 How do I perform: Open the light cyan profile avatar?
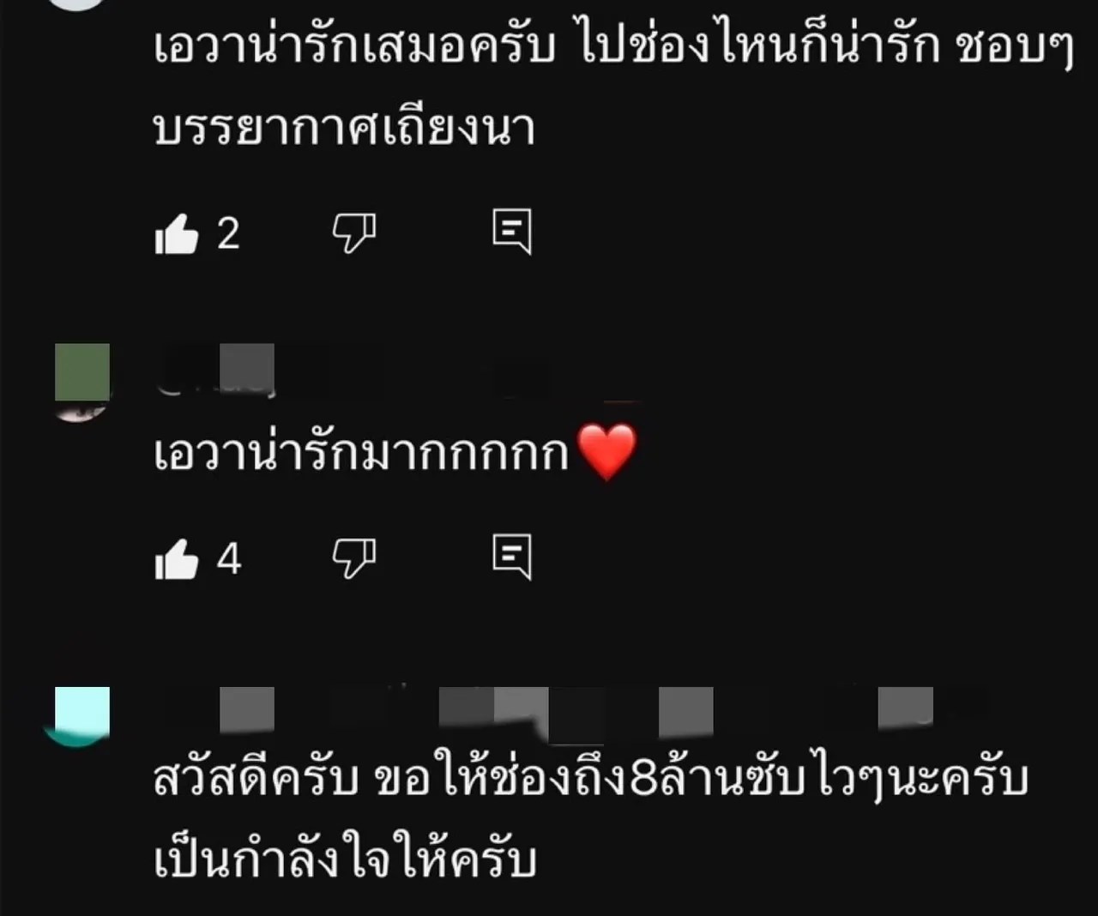[77, 716]
